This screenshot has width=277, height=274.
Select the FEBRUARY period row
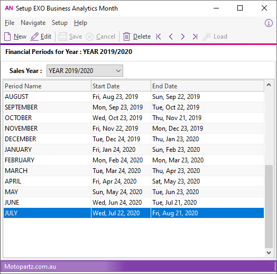click(x=134, y=160)
